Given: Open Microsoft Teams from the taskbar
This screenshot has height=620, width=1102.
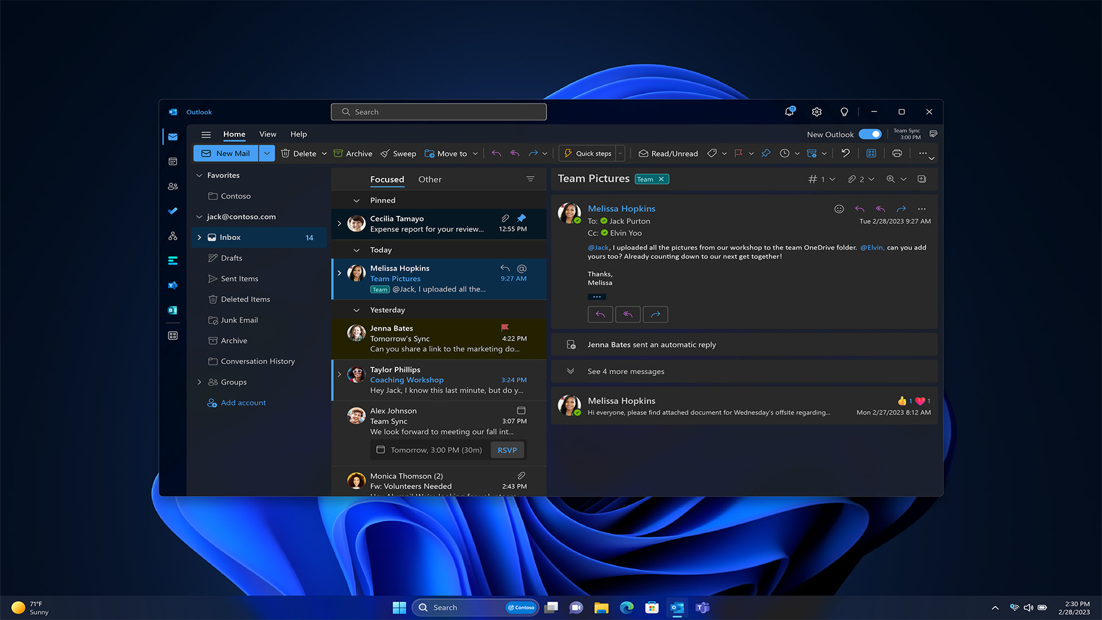Looking at the screenshot, I should click(x=703, y=607).
